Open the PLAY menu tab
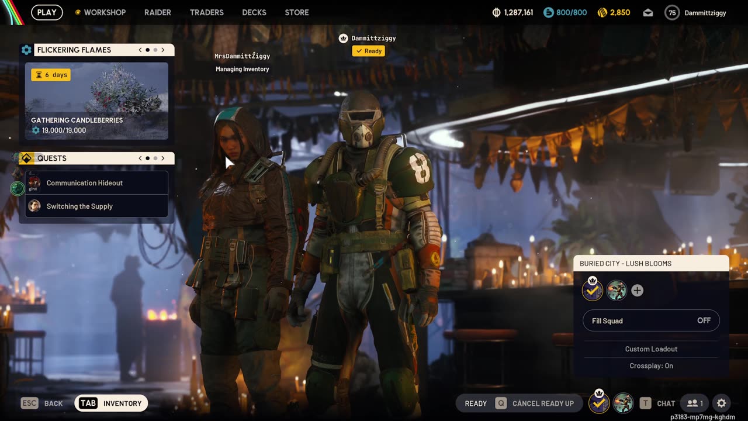Image resolution: width=748 pixels, height=421 pixels. point(47,12)
